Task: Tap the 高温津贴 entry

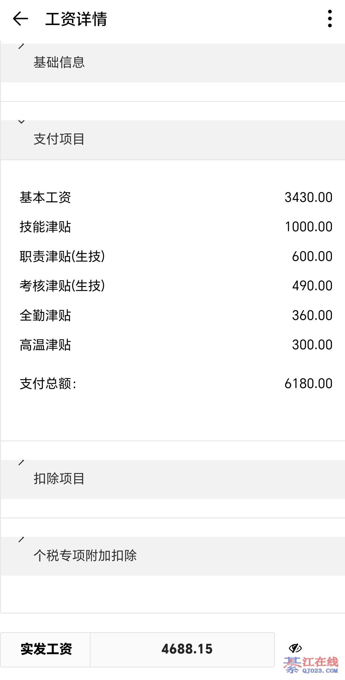Action: [x=45, y=345]
